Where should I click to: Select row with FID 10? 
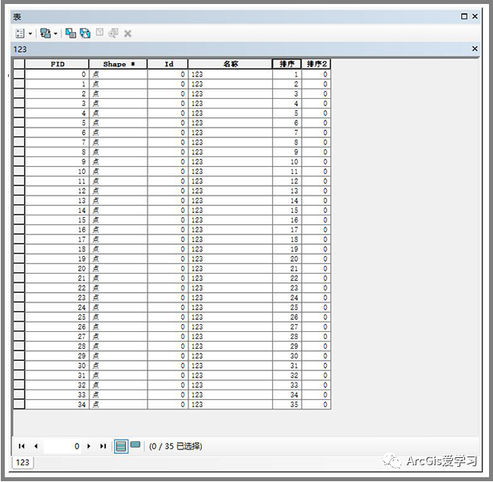[x=19, y=172]
